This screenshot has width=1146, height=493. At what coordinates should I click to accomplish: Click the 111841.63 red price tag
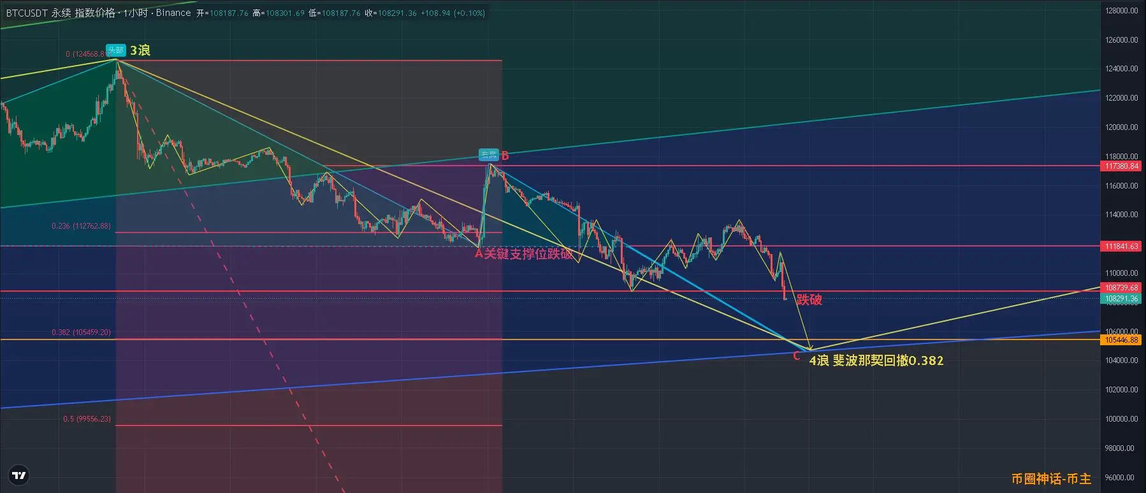coord(1121,246)
